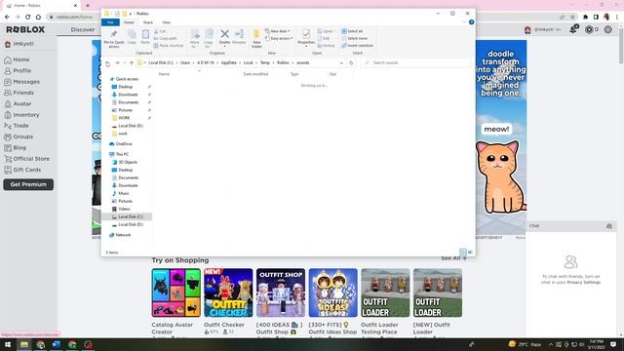Click the Cut command in ribbon
The image size is (624, 351).
(x=160, y=31)
